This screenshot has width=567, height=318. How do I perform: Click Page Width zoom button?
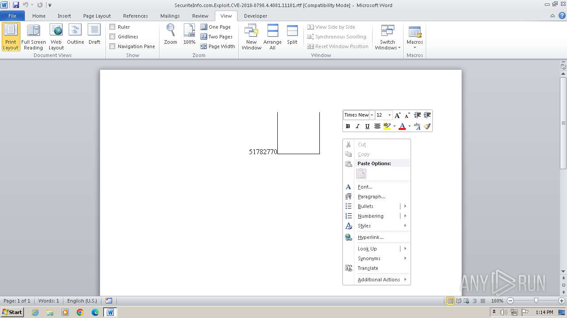coord(218,46)
